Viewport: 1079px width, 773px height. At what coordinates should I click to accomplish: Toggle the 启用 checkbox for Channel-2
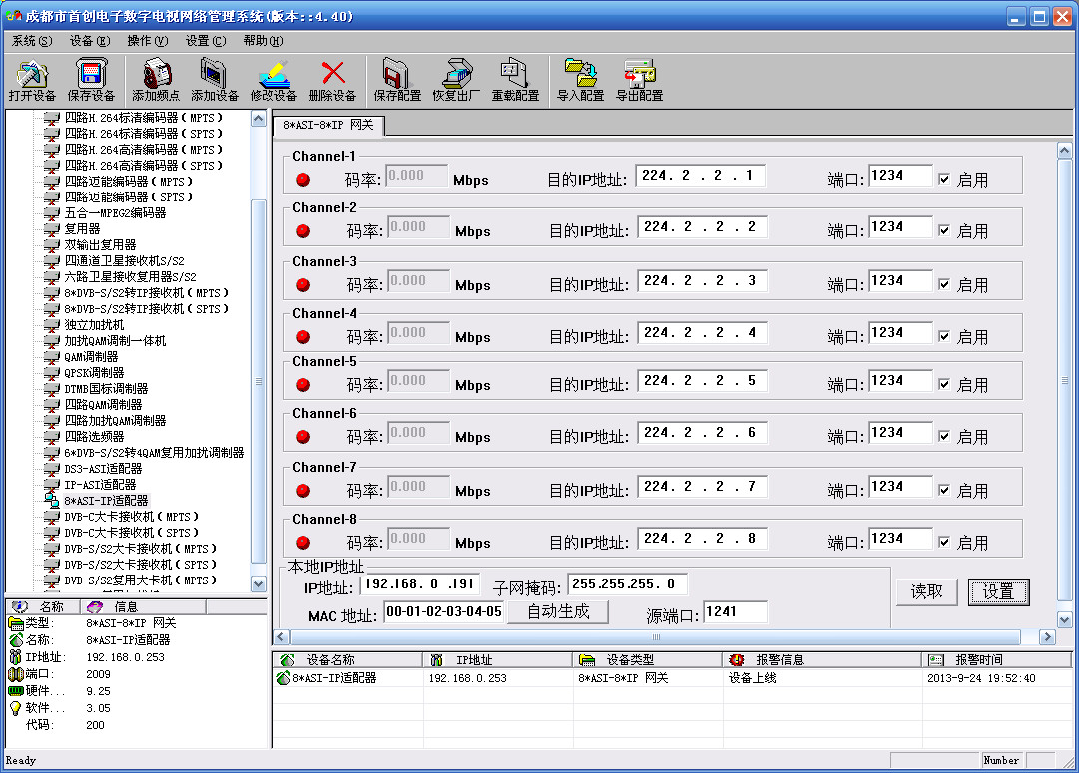944,230
